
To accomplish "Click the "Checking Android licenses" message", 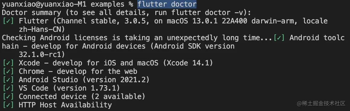I will 55,38.
